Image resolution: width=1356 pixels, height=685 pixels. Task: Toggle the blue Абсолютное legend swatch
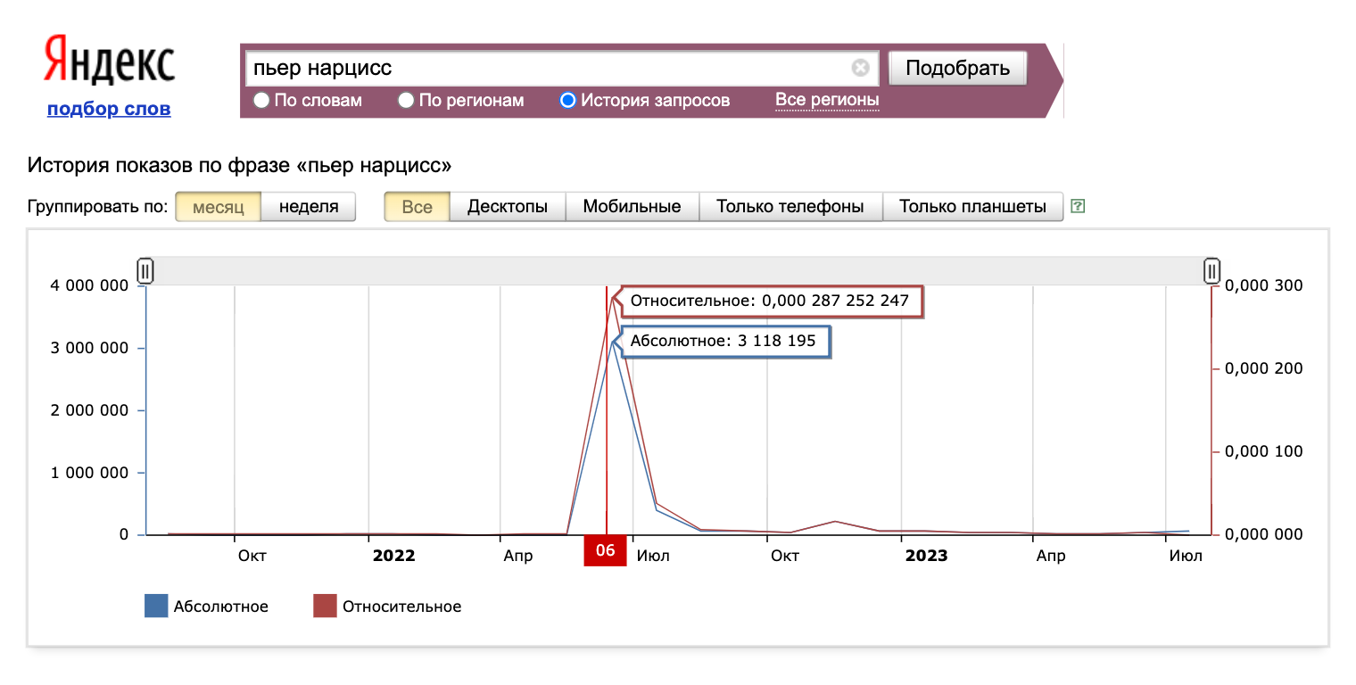point(156,607)
